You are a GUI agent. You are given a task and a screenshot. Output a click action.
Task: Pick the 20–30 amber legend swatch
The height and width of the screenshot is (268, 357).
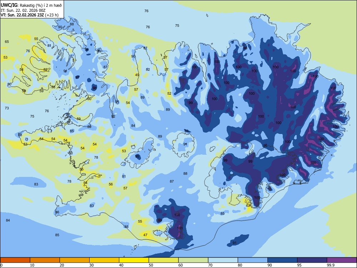(x=75, y=260)
